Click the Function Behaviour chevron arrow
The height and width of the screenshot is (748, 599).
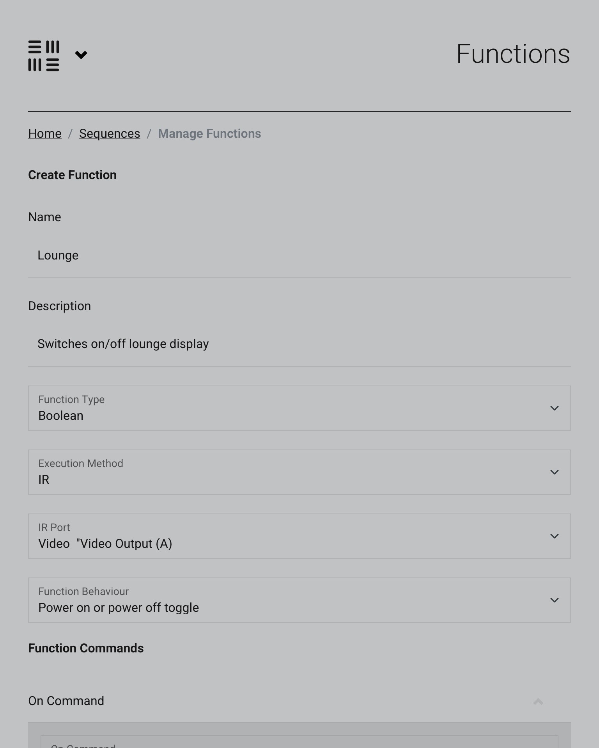coord(554,600)
